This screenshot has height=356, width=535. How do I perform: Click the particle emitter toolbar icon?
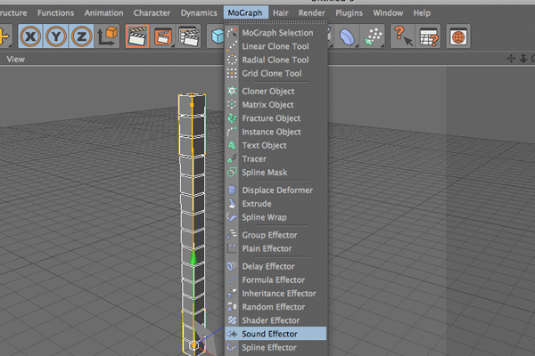373,36
